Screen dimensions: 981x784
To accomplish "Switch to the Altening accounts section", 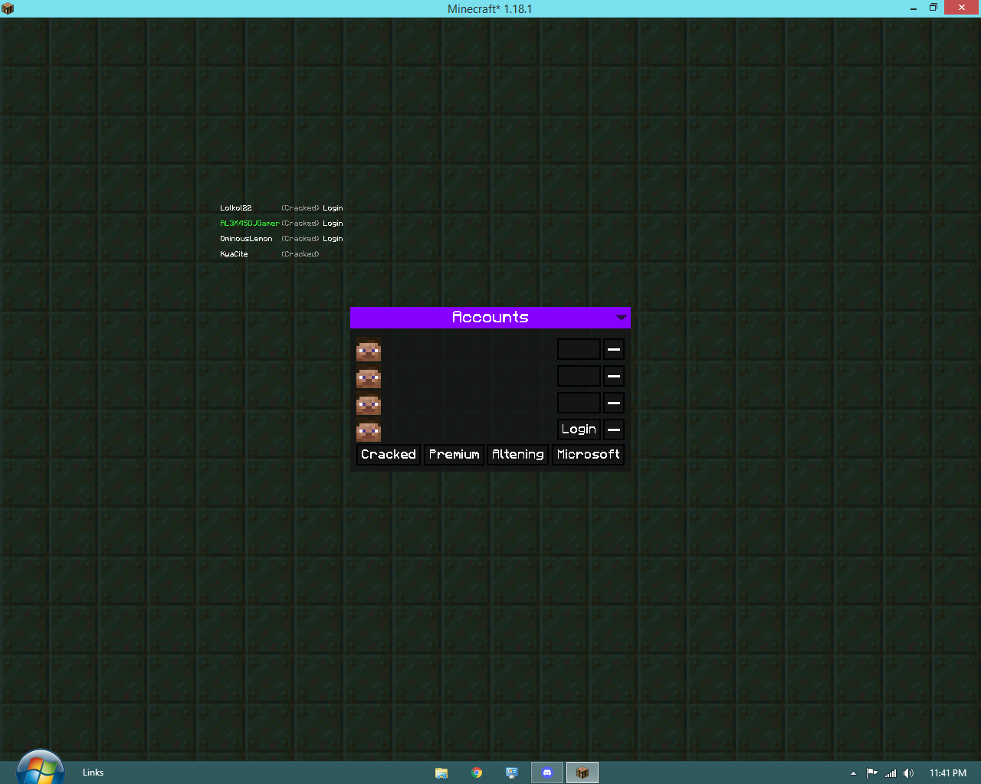I will pos(517,454).
